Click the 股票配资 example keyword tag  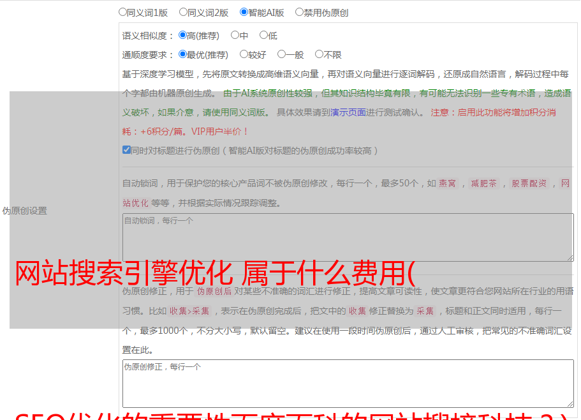pyautogui.click(x=529, y=183)
